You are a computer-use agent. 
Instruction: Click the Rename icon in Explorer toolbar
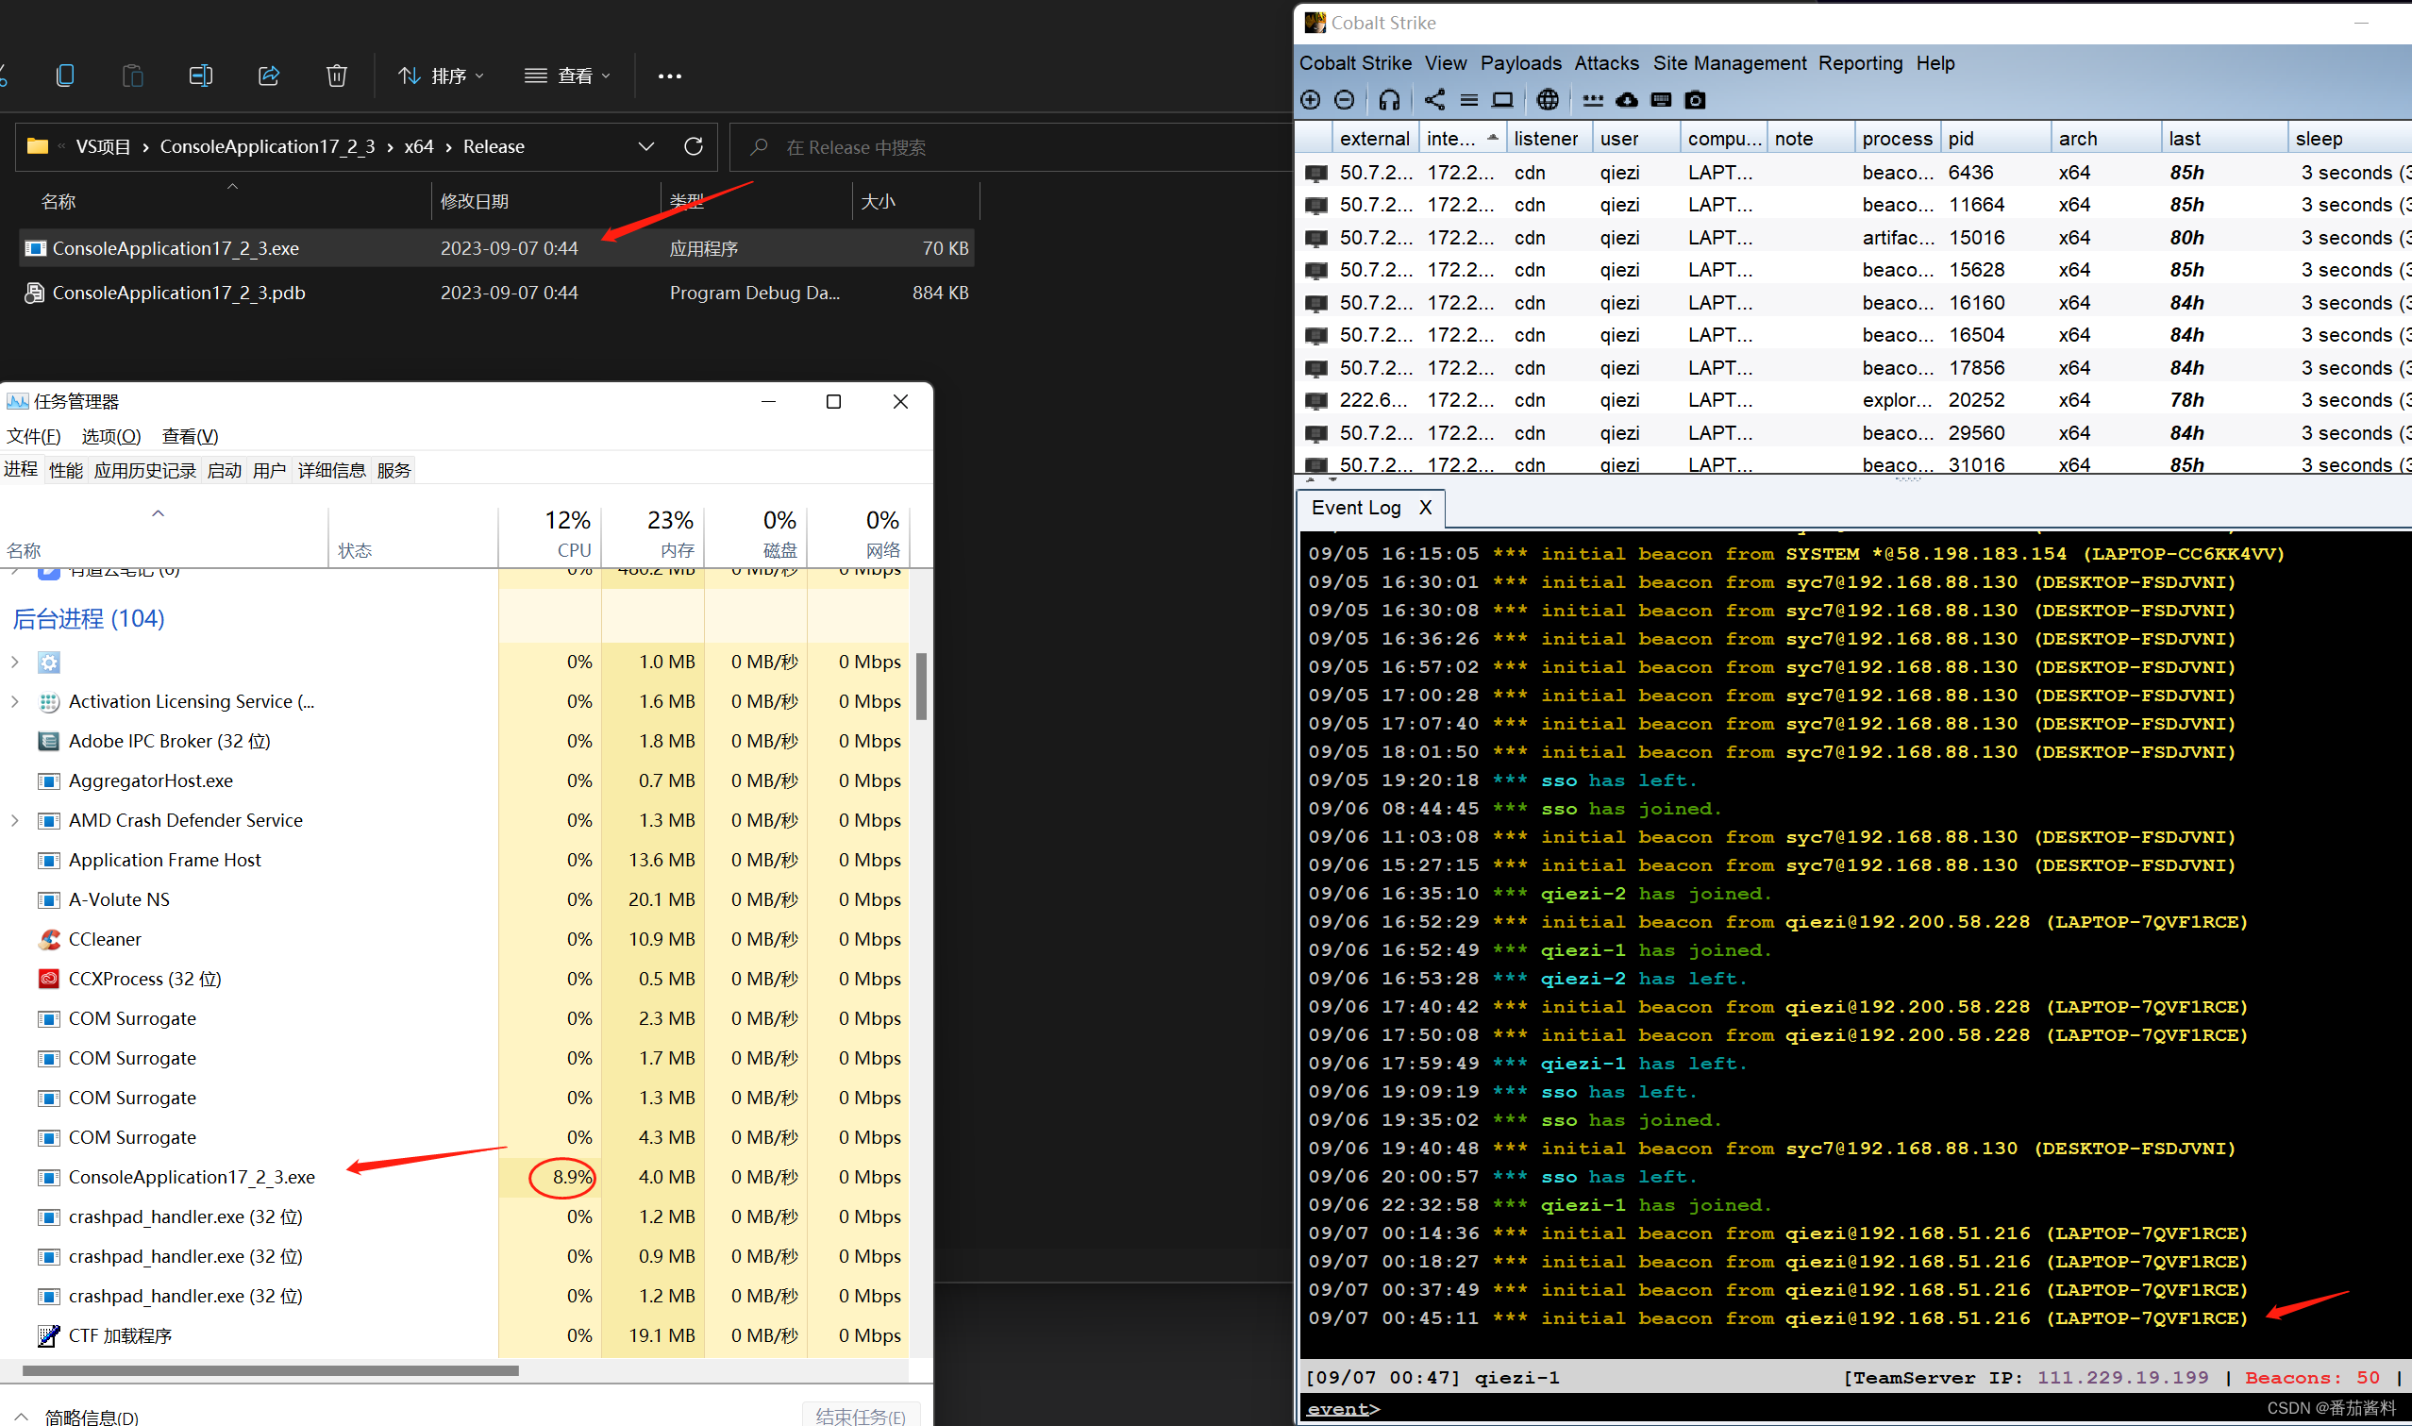[201, 75]
